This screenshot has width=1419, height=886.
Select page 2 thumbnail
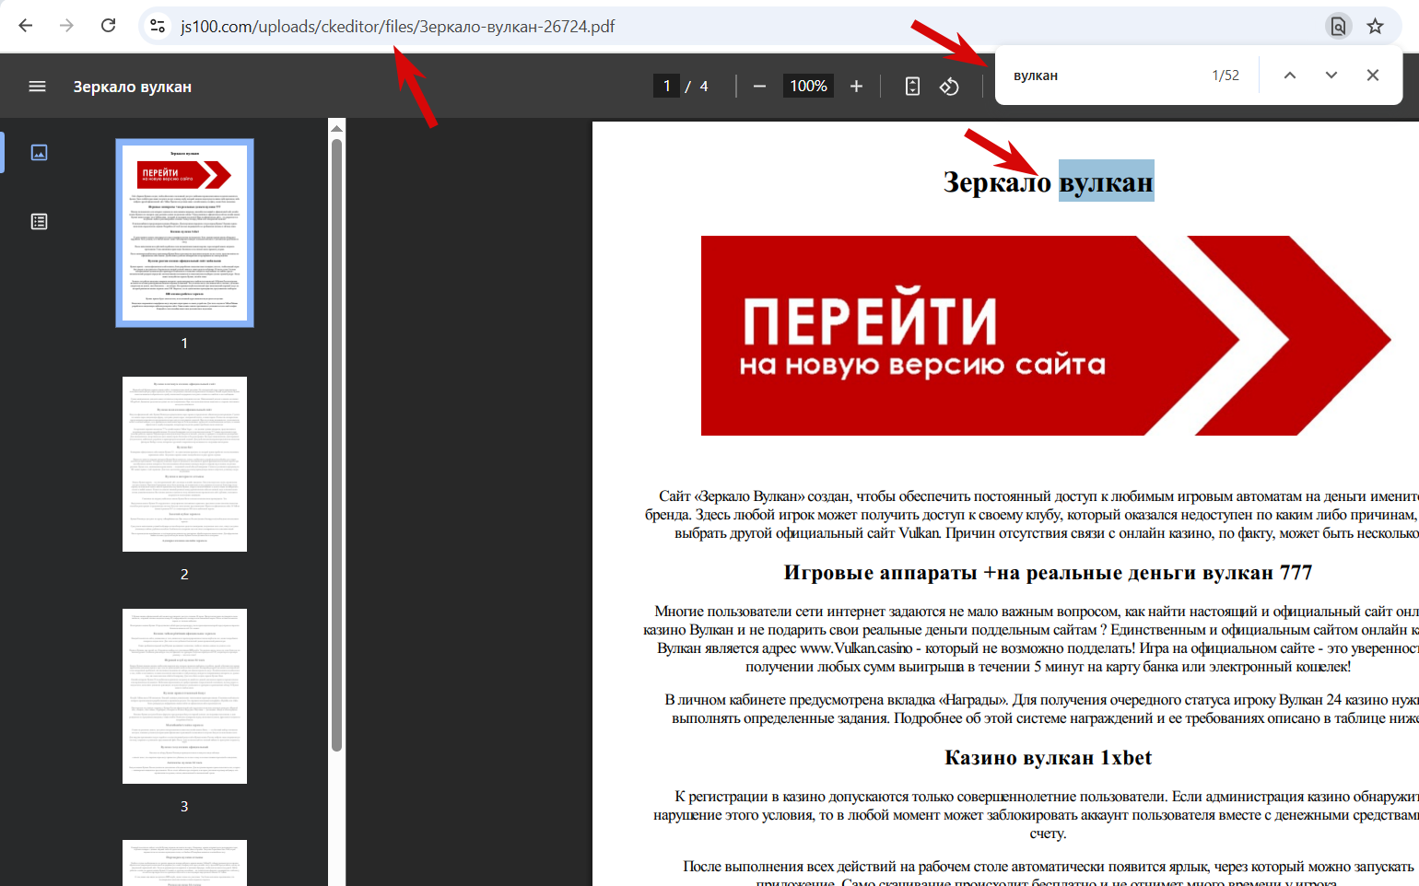pos(184,464)
